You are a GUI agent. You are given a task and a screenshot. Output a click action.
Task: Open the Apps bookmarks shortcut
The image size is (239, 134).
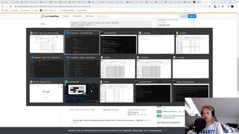coord(5,10)
